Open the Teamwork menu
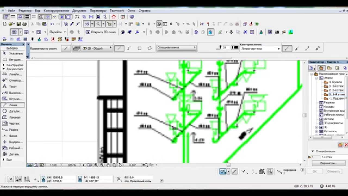The height and width of the screenshot is (196, 348). tap(117, 11)
